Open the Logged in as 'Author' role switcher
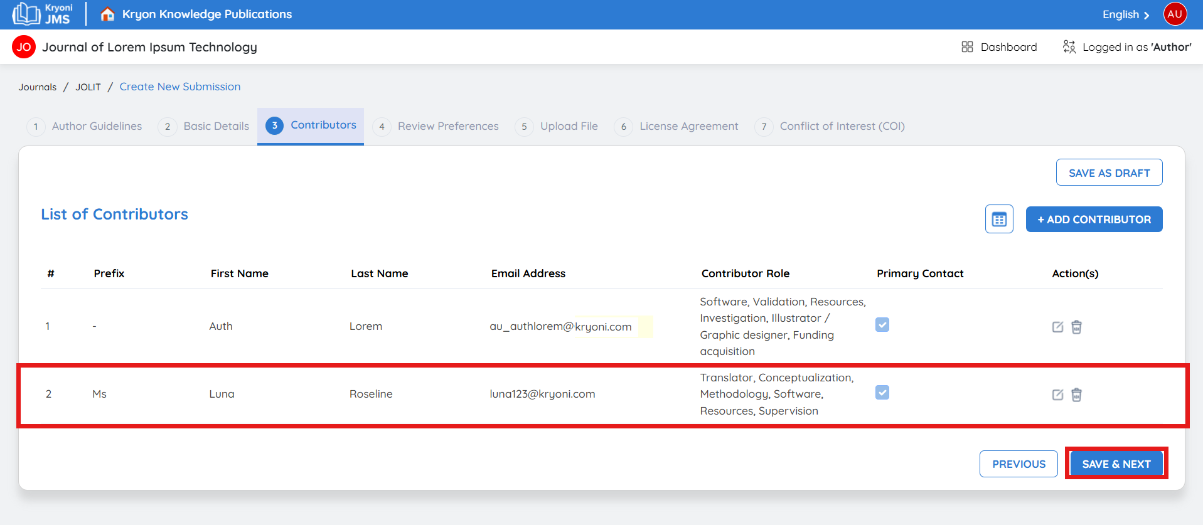The image size is (1203, 525). click(1127, 47)
